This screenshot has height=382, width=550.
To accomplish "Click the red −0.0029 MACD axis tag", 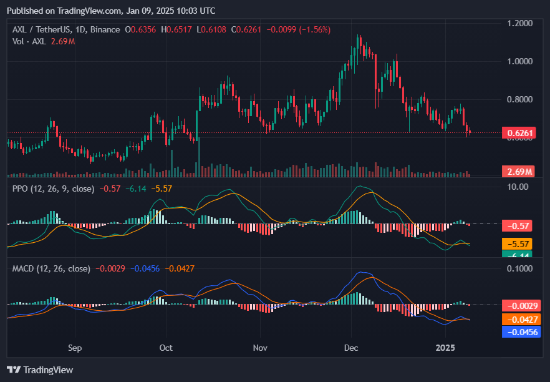I will tap(521, 306).
